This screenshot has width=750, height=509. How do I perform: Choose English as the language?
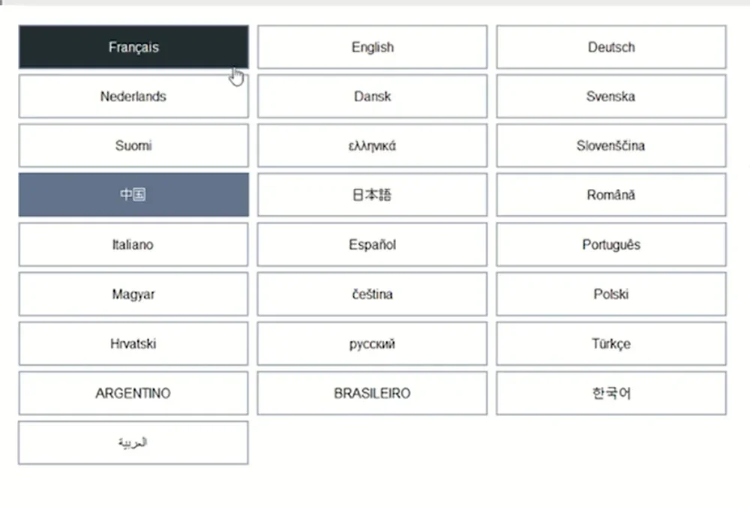click(372, 46)
